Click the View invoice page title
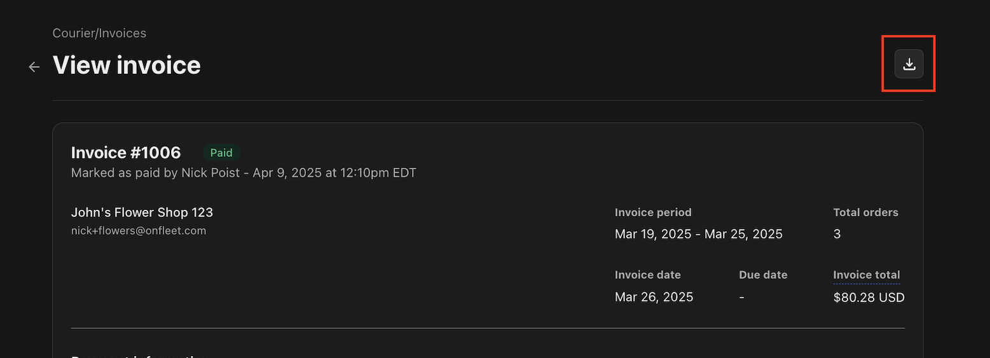 127,65
